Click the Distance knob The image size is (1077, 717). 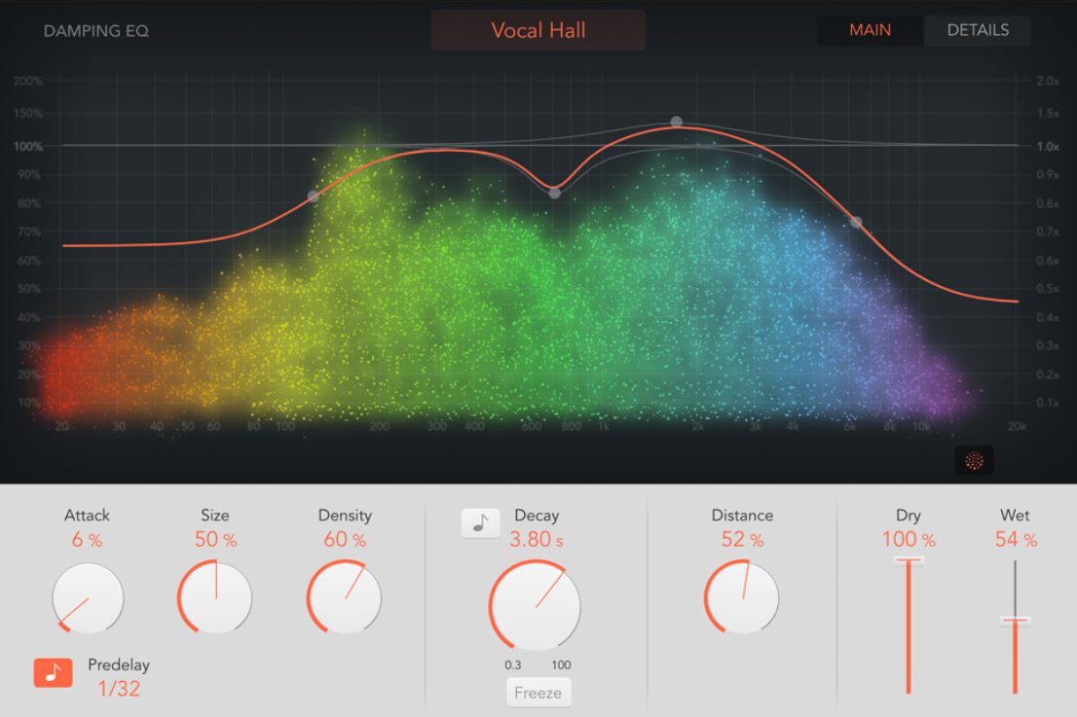[x=742, y=597]
